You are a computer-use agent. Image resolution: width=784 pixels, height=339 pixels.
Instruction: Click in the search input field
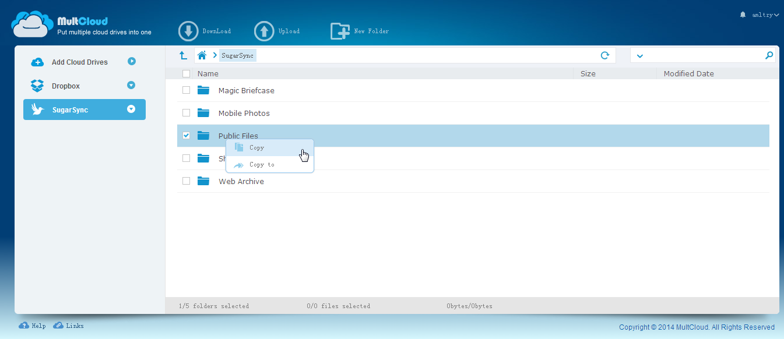coord(704,55)
